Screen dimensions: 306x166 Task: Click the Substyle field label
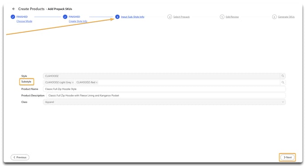[x=26, y=82]
